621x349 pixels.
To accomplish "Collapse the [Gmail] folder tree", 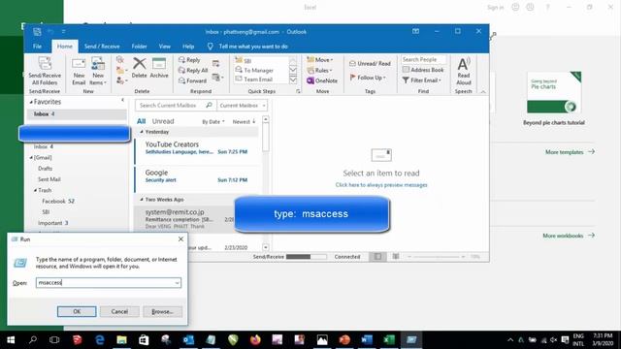I will click(x=31, y=157).
